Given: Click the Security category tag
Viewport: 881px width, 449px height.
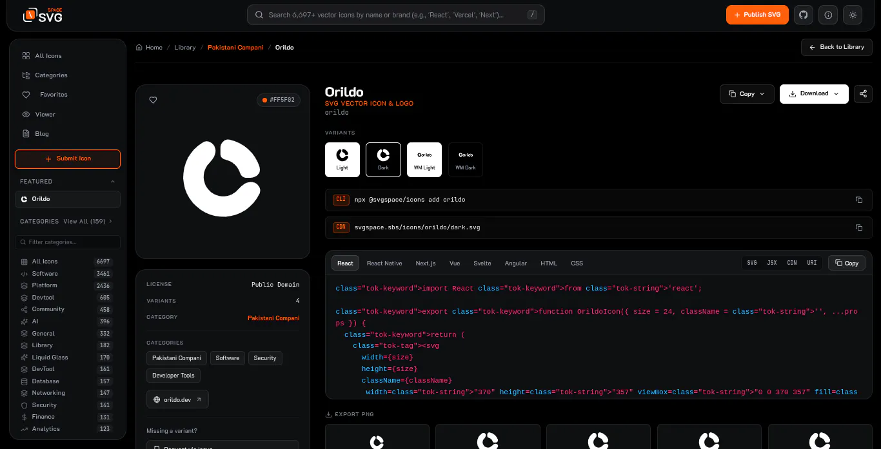Looking at the screenshot, I should click(x=265, y=358).
